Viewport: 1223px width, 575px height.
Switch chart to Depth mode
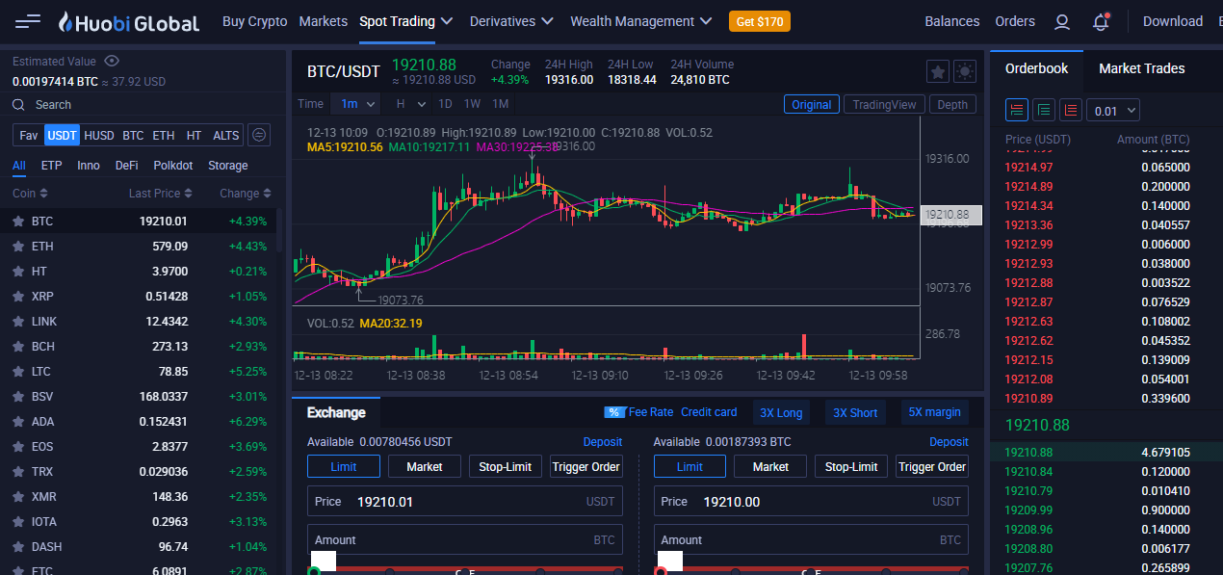[x=952, y=105]
